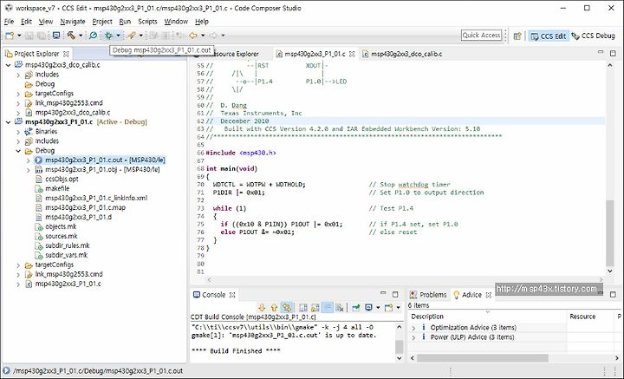Switch to CCS Debug perspective
624x379 pixels.
594,36
